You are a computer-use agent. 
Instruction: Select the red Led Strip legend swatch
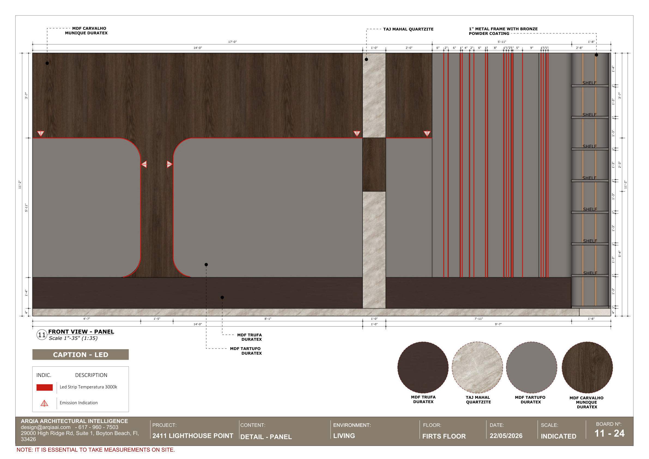[x=44, y=387]
